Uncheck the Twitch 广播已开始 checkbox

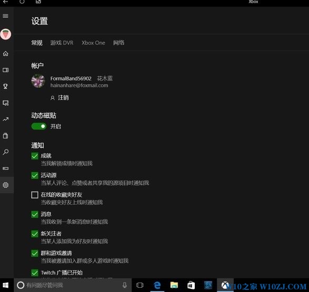tap(35, 273)
